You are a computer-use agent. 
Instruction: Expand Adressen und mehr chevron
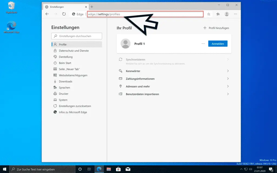(x=228, y=86)
